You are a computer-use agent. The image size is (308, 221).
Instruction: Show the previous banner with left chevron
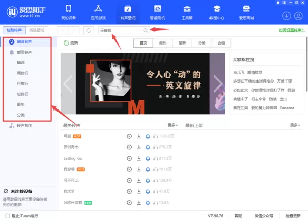click(x=68, y=83)
